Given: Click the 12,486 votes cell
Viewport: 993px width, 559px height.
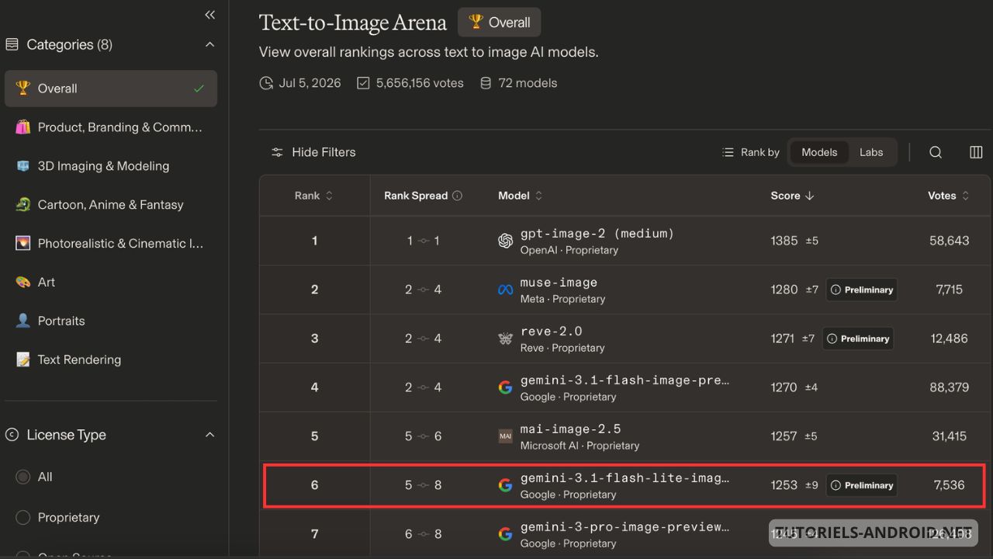Looking at the screenshot, I should pyautogui.click(x=950, y=339).
